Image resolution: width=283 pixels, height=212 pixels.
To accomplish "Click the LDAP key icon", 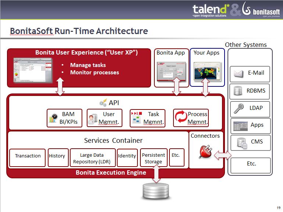I will tap(239, 108).
